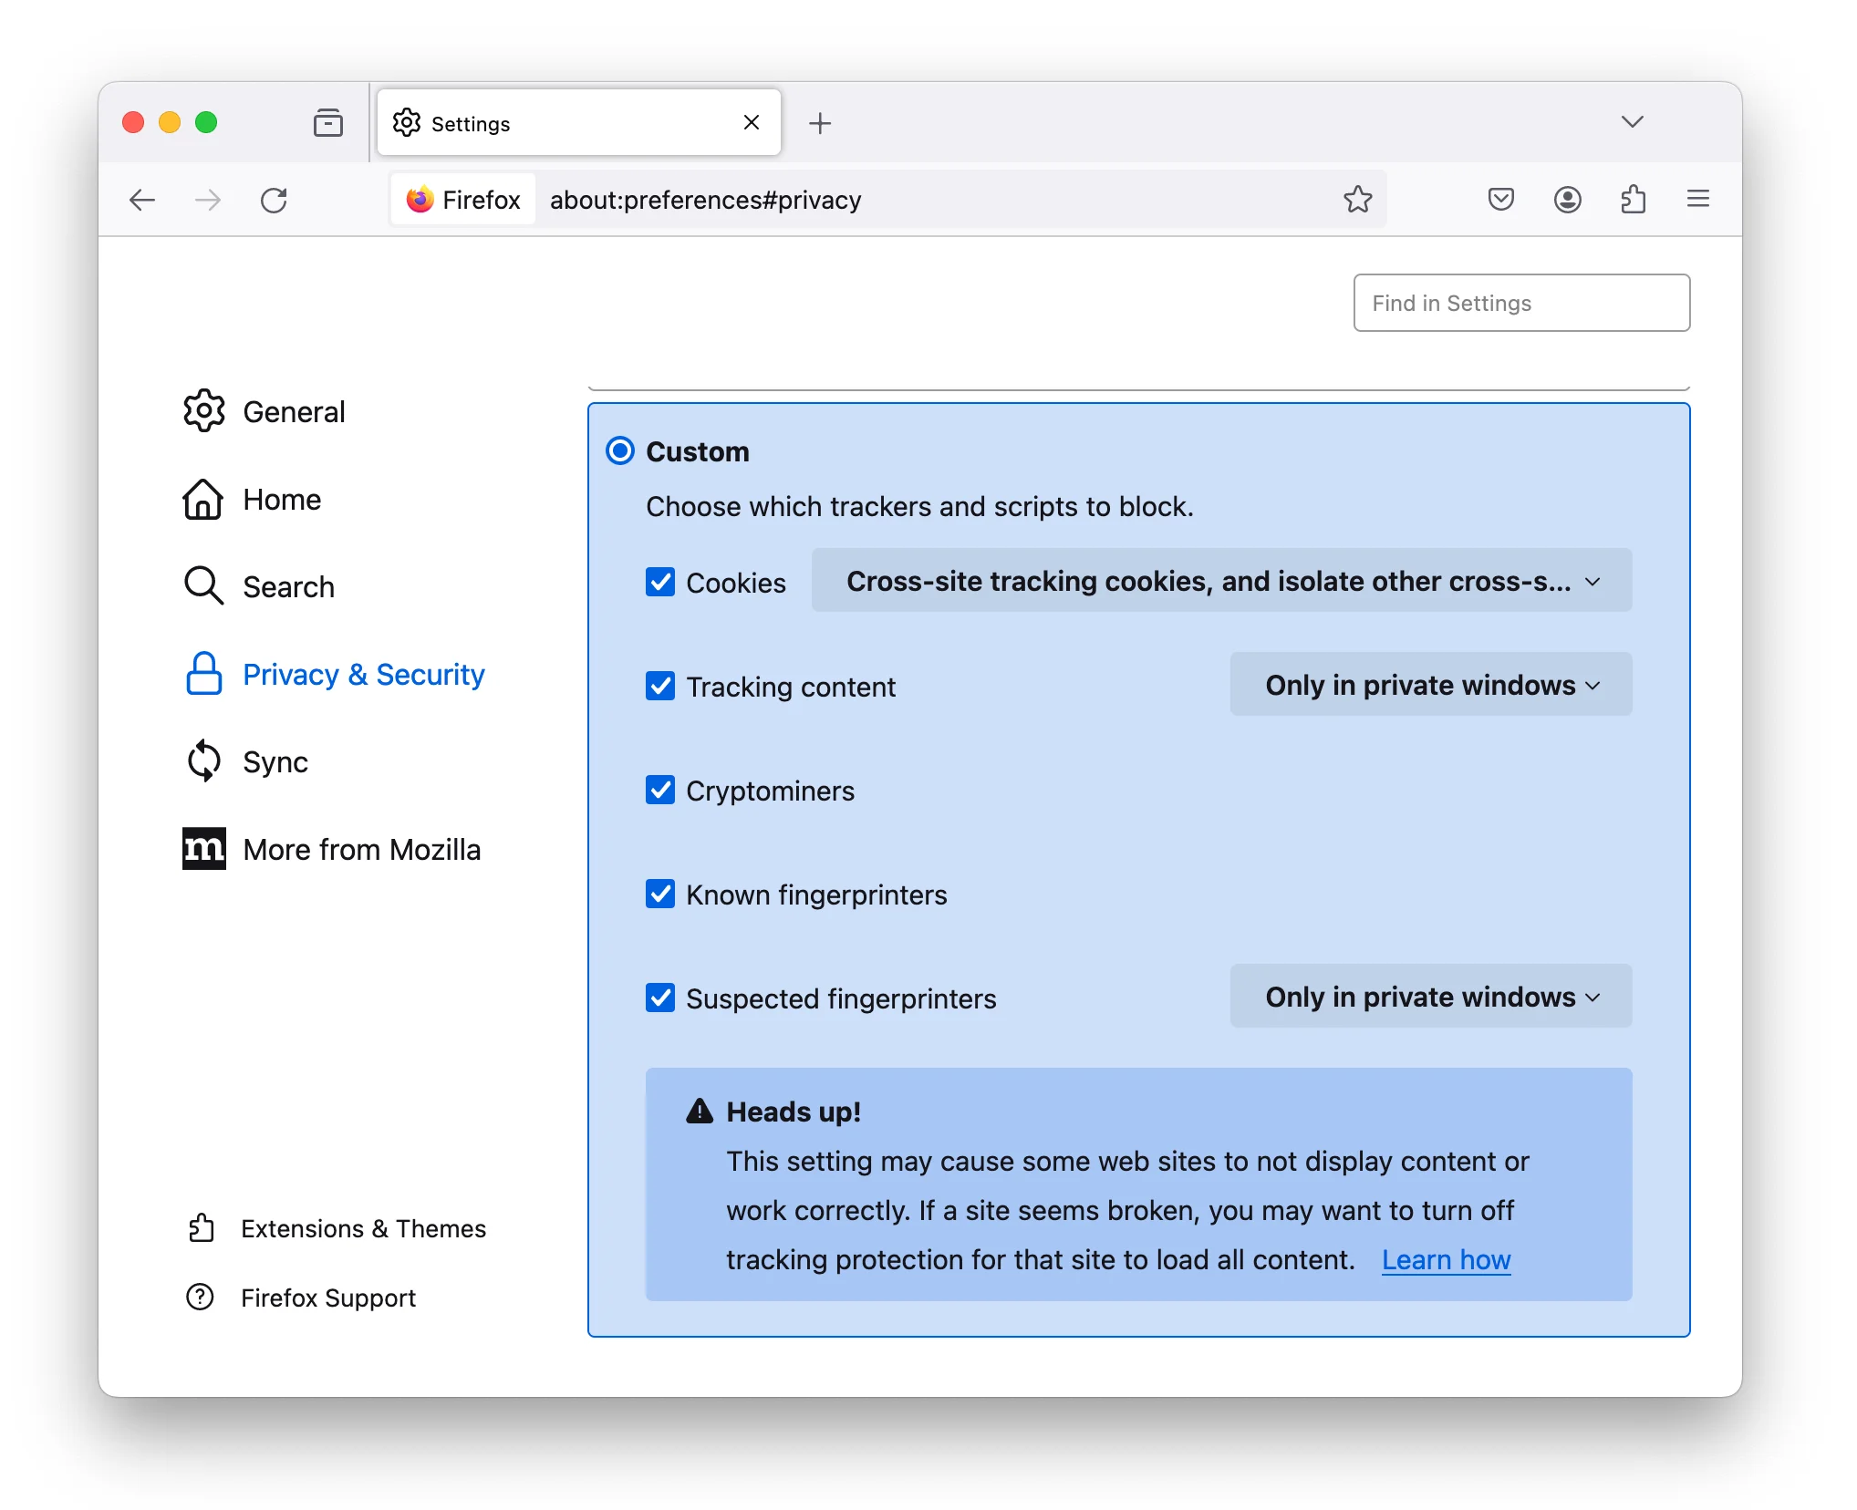Click the Heads up warning triangle icon
Screen dimensions: 1857x1510
click(700, 1111)
